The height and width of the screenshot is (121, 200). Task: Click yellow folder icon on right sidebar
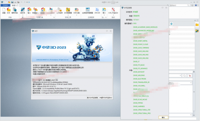(x=197, y=25)
